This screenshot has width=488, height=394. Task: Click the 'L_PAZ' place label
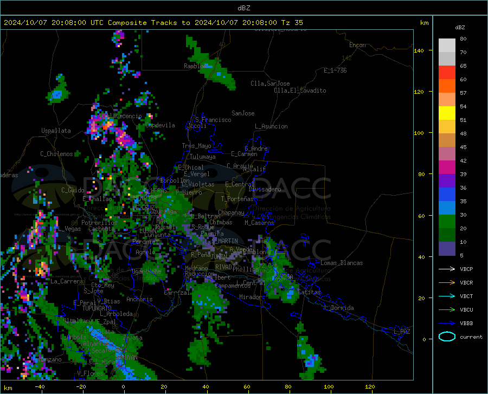pyautogui.click(x=402, y=332)
